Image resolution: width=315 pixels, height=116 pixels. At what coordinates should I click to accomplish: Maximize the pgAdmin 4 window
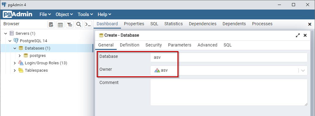point(294,5)
